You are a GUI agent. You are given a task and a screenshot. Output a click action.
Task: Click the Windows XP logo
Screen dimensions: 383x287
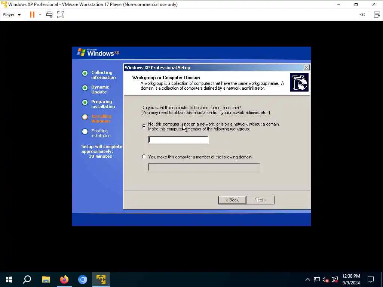tap(98, 52)
